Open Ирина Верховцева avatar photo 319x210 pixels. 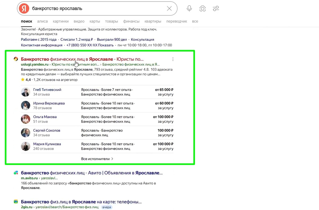[26, 106]
